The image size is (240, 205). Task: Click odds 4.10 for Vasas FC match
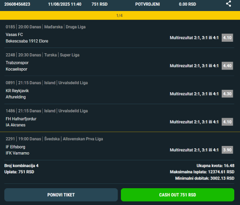(228, 38)
